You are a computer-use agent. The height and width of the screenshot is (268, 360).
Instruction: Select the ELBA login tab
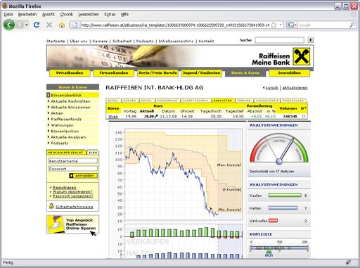93,153
